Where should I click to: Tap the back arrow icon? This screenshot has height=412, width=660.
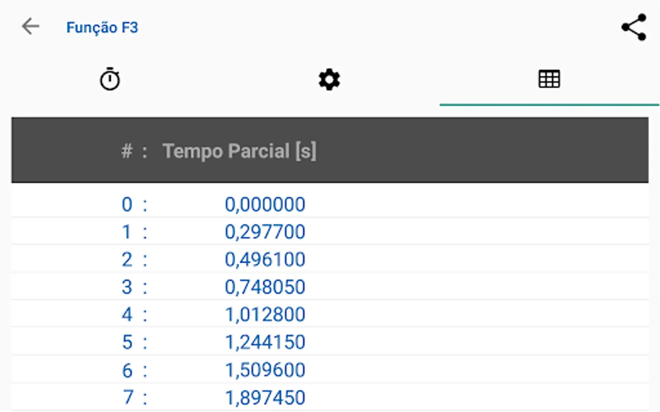31,27
